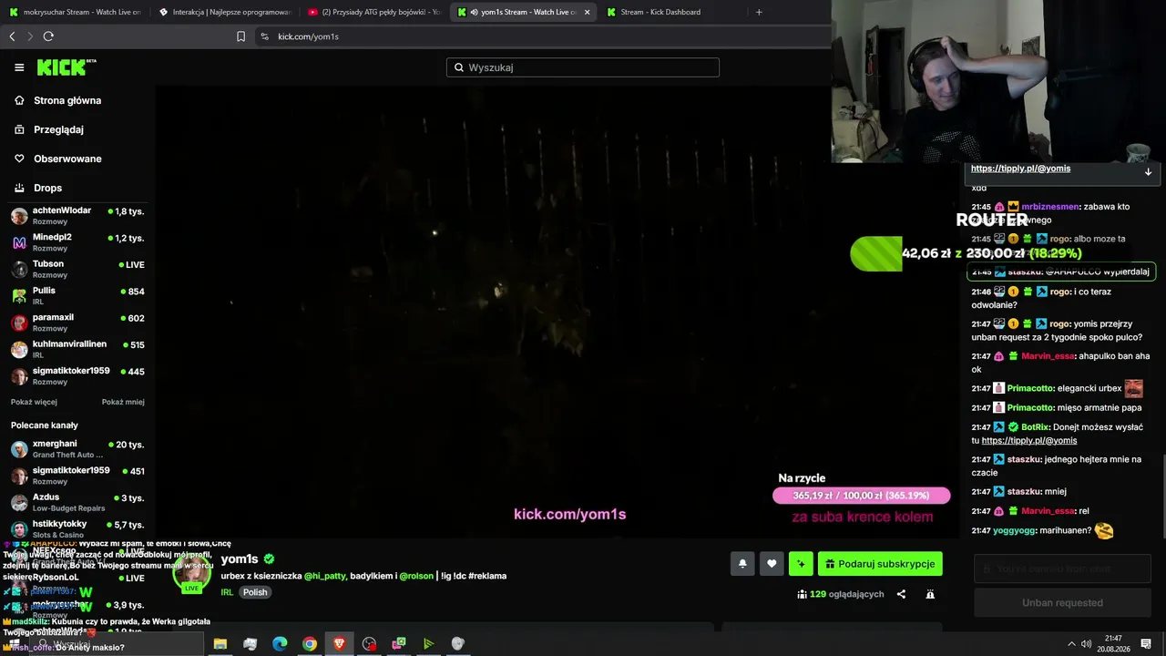The width and height of the screenshot is (1166, 656).
Task: Open OBS Studio from the taskbar
Action: 369,644
